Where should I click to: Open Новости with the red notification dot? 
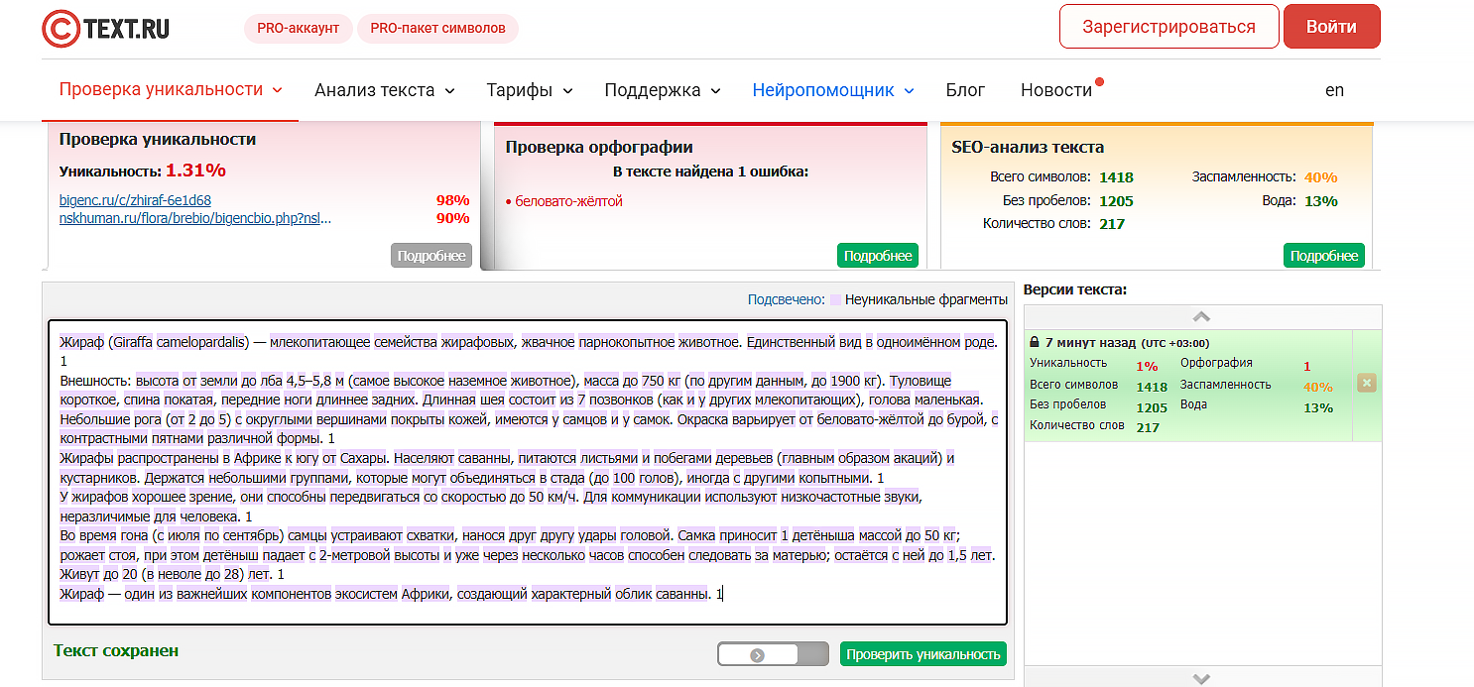pos(1056,90)
